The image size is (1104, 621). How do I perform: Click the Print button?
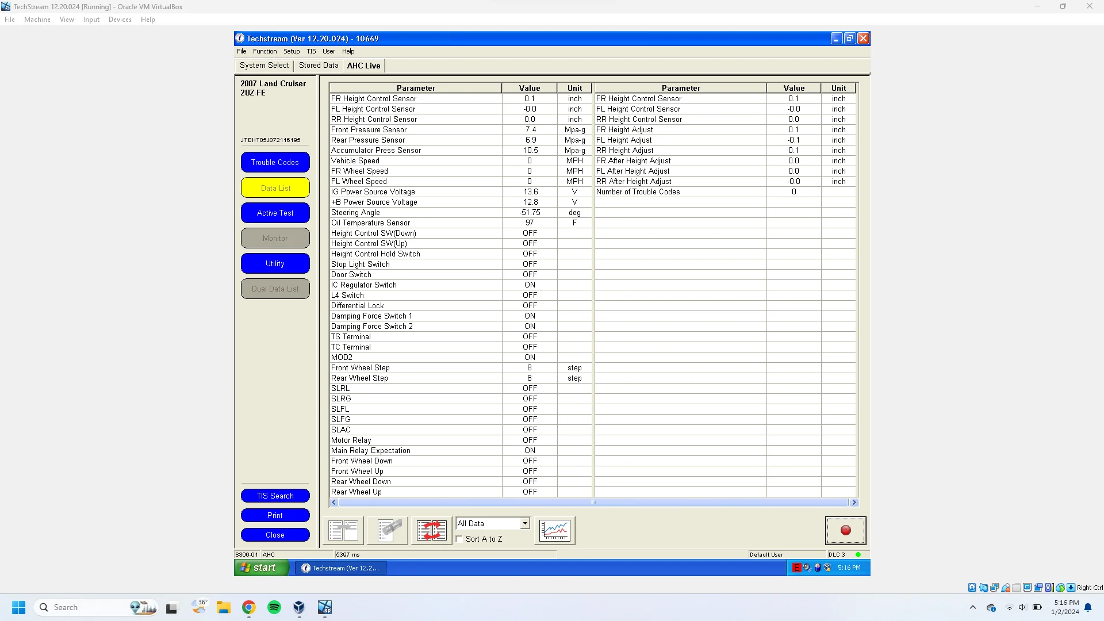275,515
